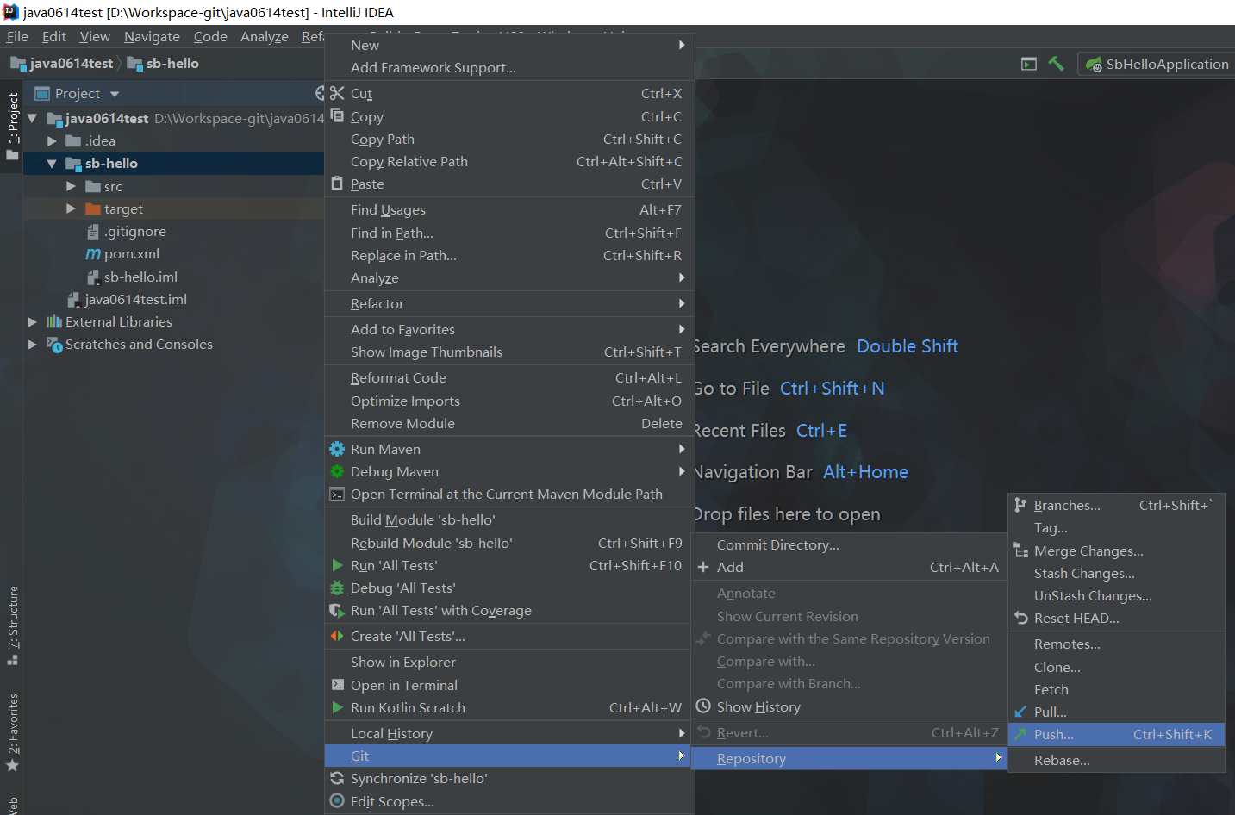Image resolution: width=1235 pixels, height=815 pixels.
Task: Select Push... in Repository submenu
Action: coord(1053,734)
